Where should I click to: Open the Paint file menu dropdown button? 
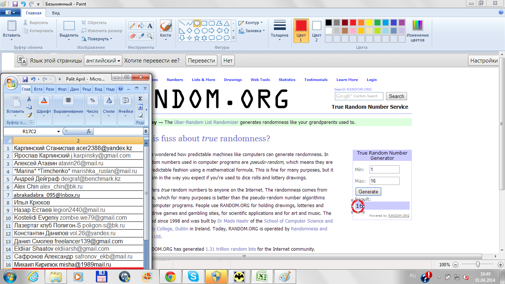[10, 13]
